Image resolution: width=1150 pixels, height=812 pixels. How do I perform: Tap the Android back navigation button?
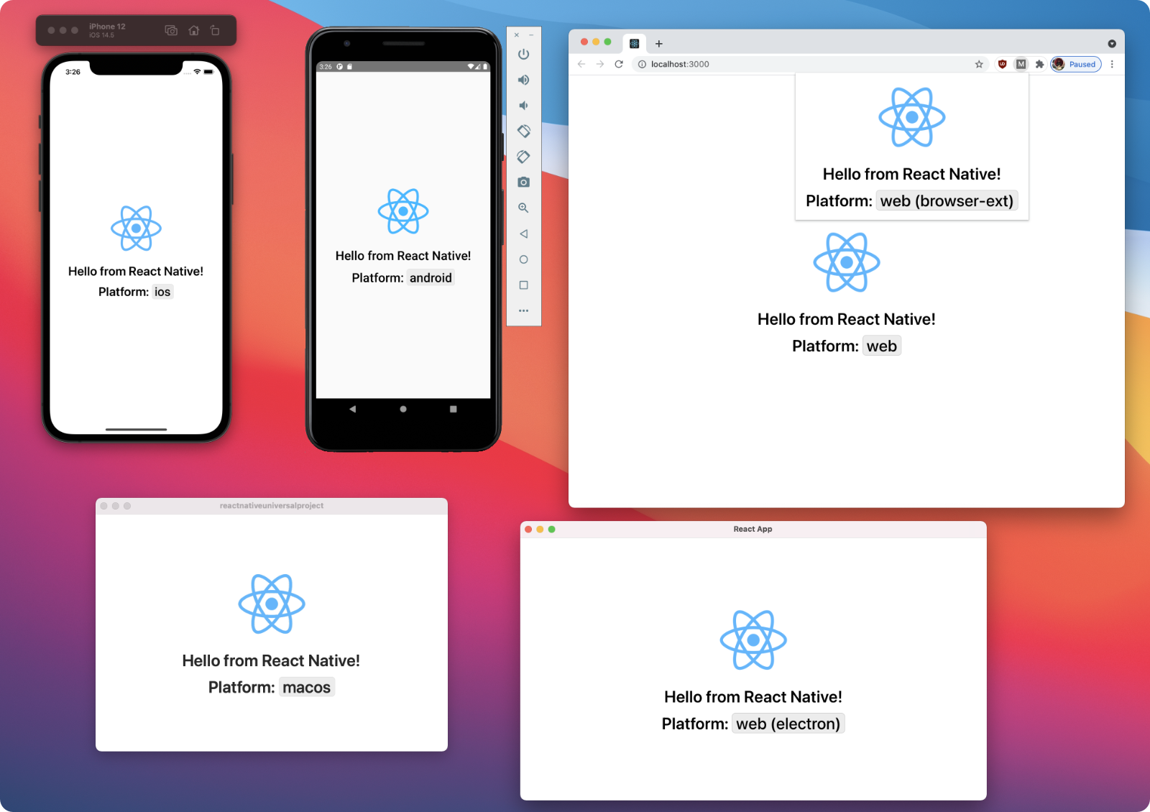click(352, 408)
